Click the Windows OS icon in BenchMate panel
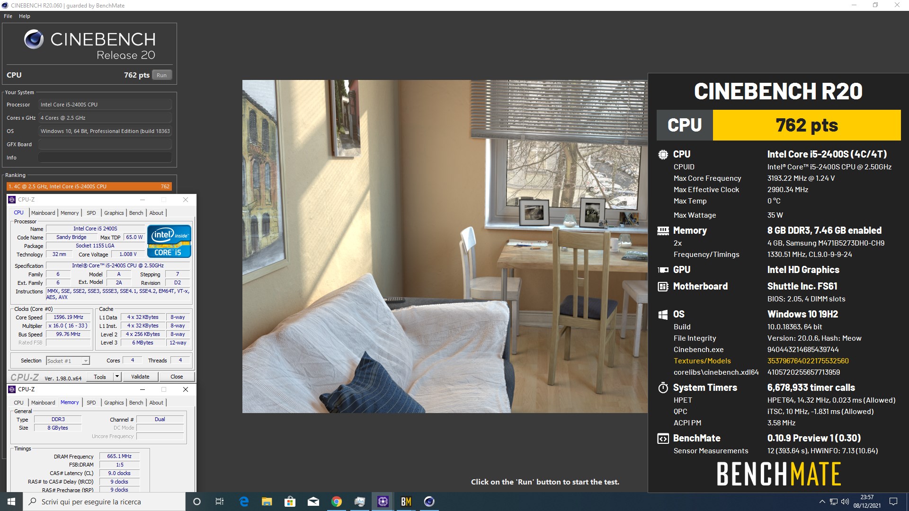Image resolution: width=909 pixels, height=511 pixels. coord(663,314)
